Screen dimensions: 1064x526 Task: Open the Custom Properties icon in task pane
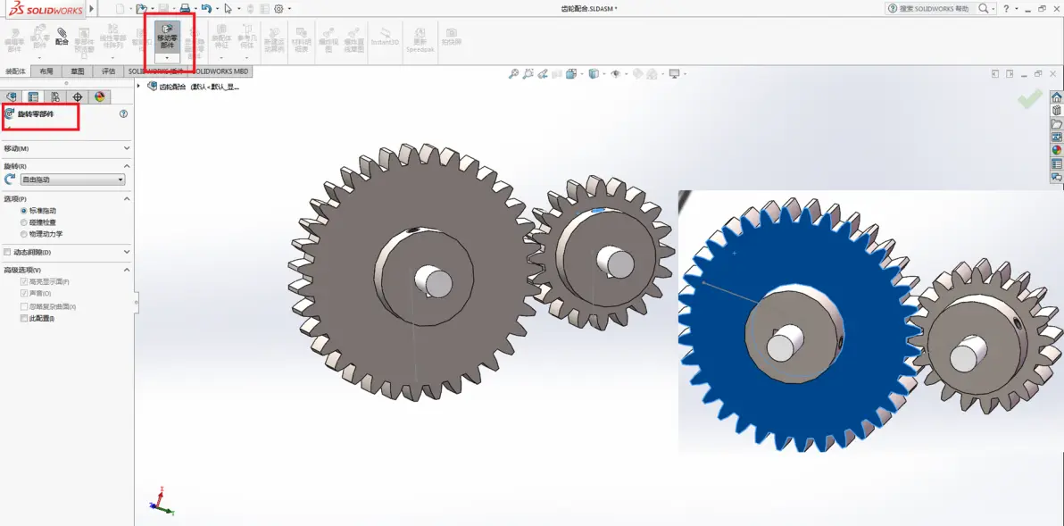(x=1057, y=163)
